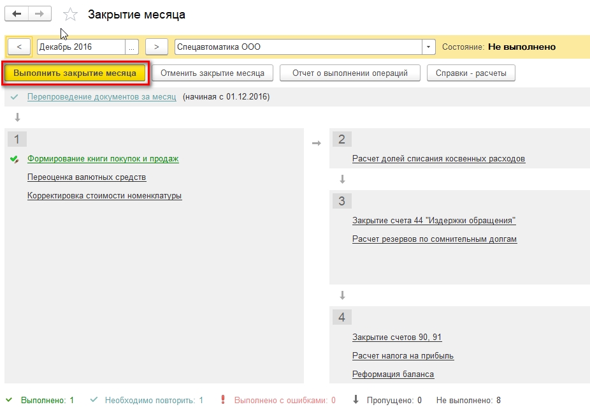
Task: Click Отменить закрытие месяца button
Action: 212,73
